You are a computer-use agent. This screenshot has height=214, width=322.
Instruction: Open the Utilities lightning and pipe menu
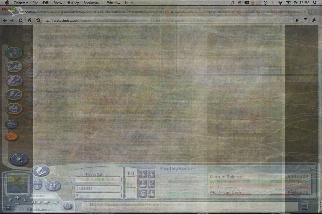click(14, 94)
